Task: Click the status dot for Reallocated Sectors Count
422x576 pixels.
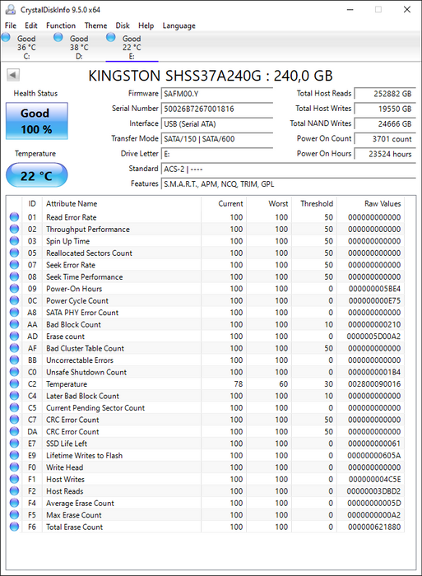Action: click(14, 253)
